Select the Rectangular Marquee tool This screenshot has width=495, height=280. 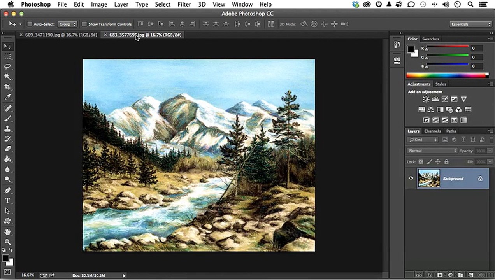pos(7,57)
